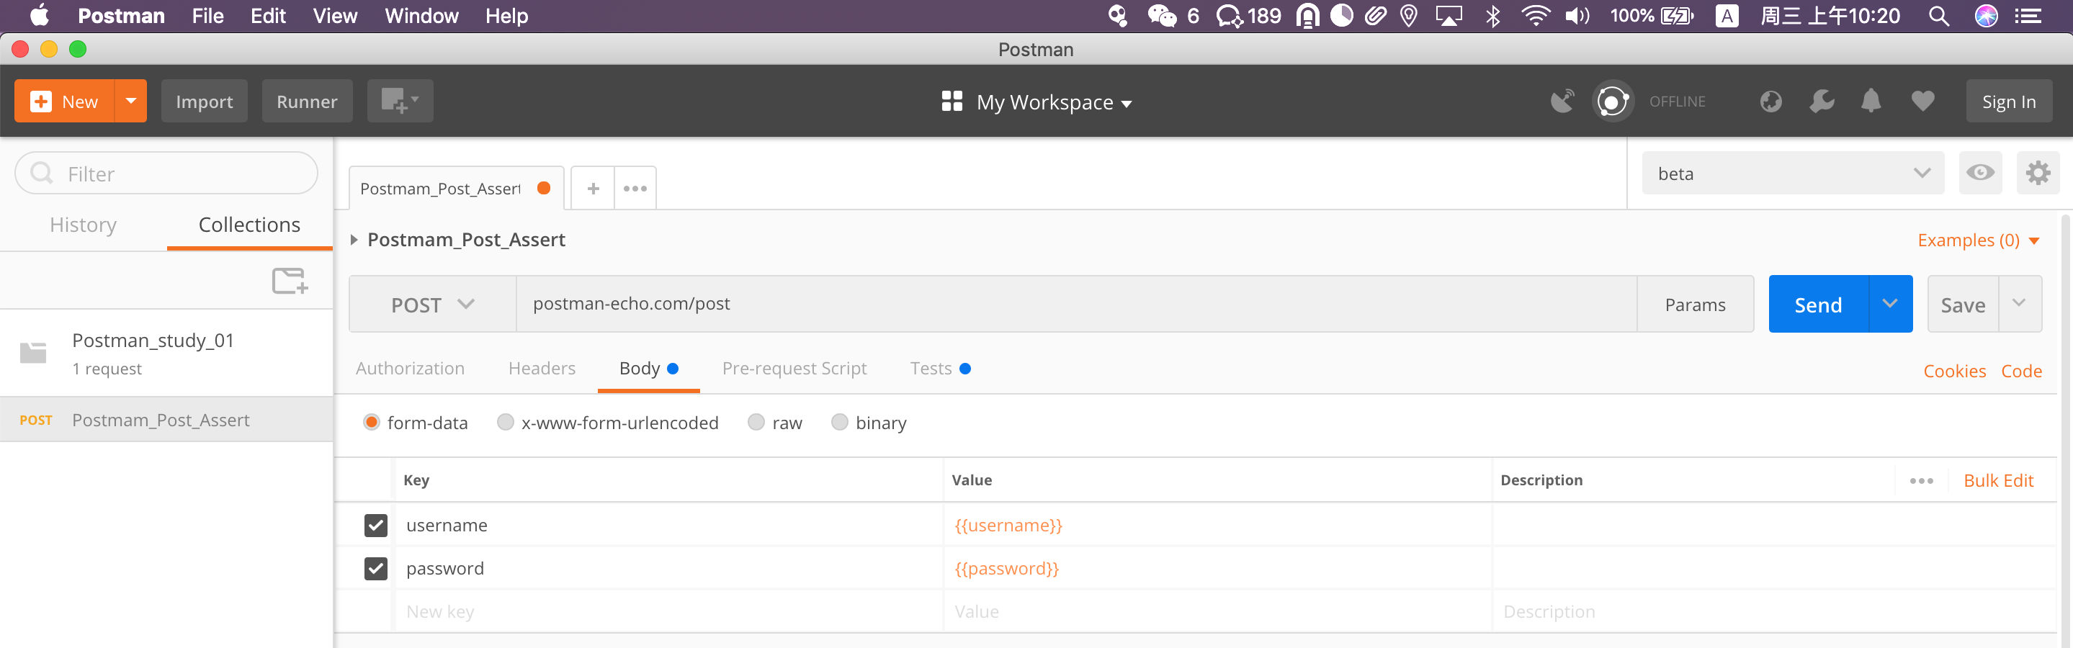
Task: Open settings wrench icon
Action: pyautogui.click(x=1822, y=102)
